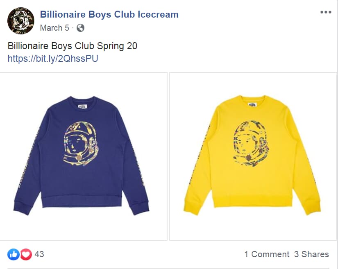Open the three-dot post options menu
Screen dimensions: 338x269
pos(326,12)
